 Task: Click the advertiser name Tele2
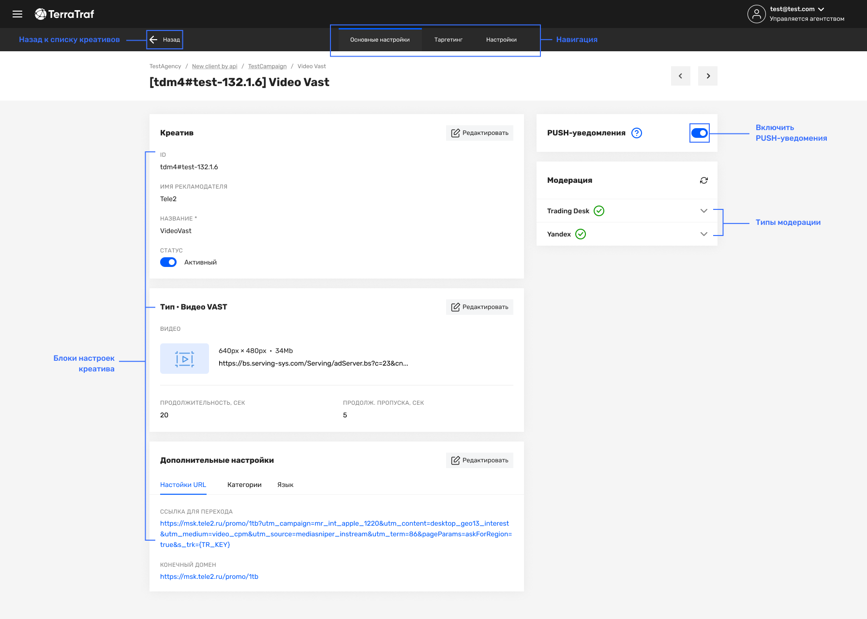pyautogui.click(x=168, y=199)
